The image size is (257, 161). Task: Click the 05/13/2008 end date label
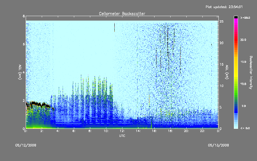[x=218, y=145]
